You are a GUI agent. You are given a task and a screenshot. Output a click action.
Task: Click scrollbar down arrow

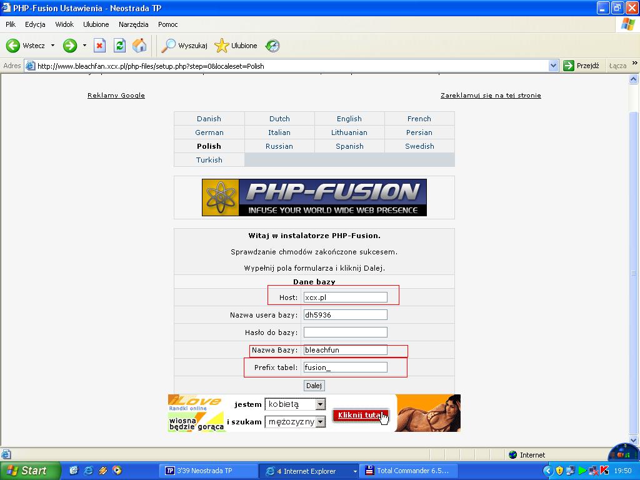click(x=634, y=440)
